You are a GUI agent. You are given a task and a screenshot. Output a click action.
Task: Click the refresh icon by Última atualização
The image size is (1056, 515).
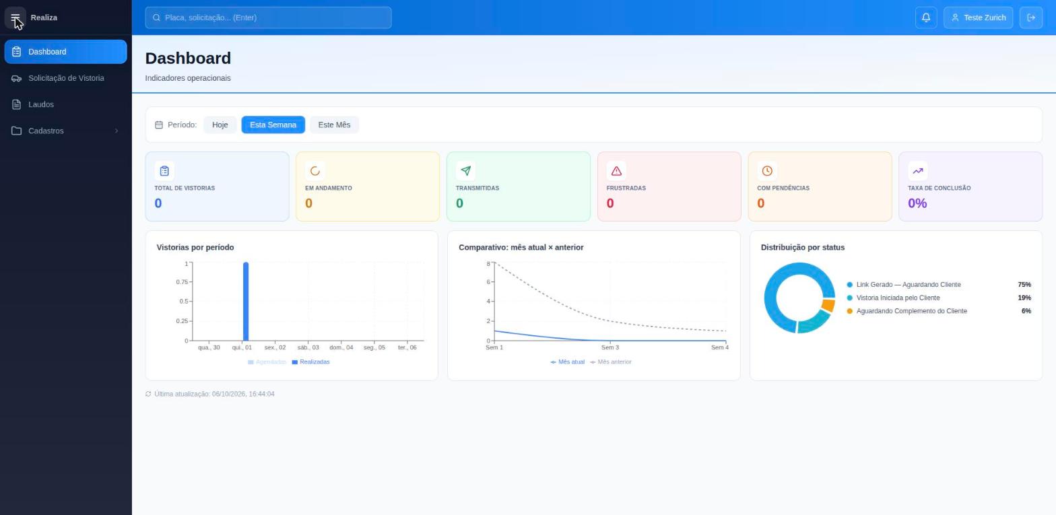point(148,394)
